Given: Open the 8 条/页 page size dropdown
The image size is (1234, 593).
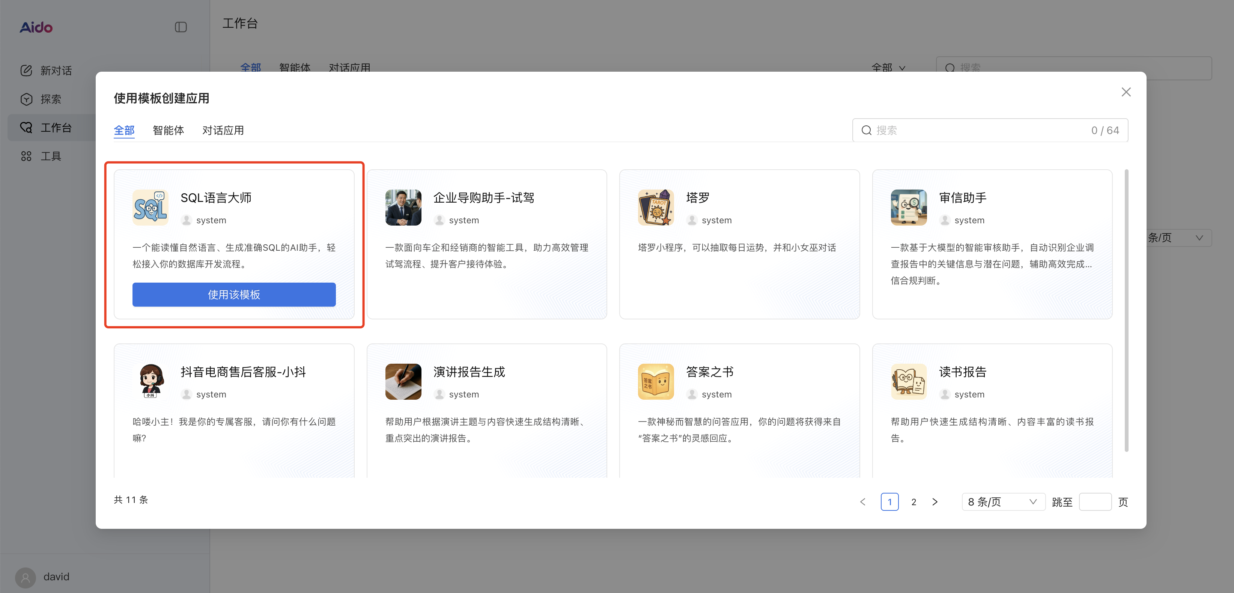Looking at the screenshot, I should 1003,501.
